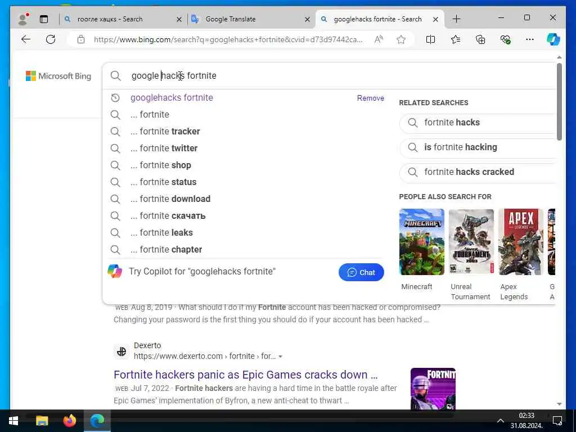576x432 pixels.
Task: Select related search 'is fortnite hacking'
Action: point(477,147)
